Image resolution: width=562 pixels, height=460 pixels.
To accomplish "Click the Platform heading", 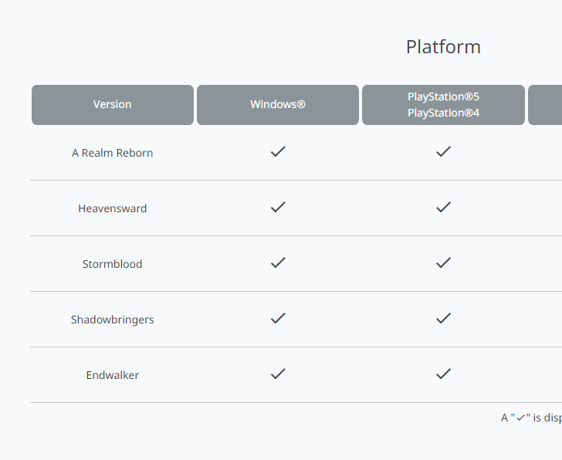I will tap(443, 47).
